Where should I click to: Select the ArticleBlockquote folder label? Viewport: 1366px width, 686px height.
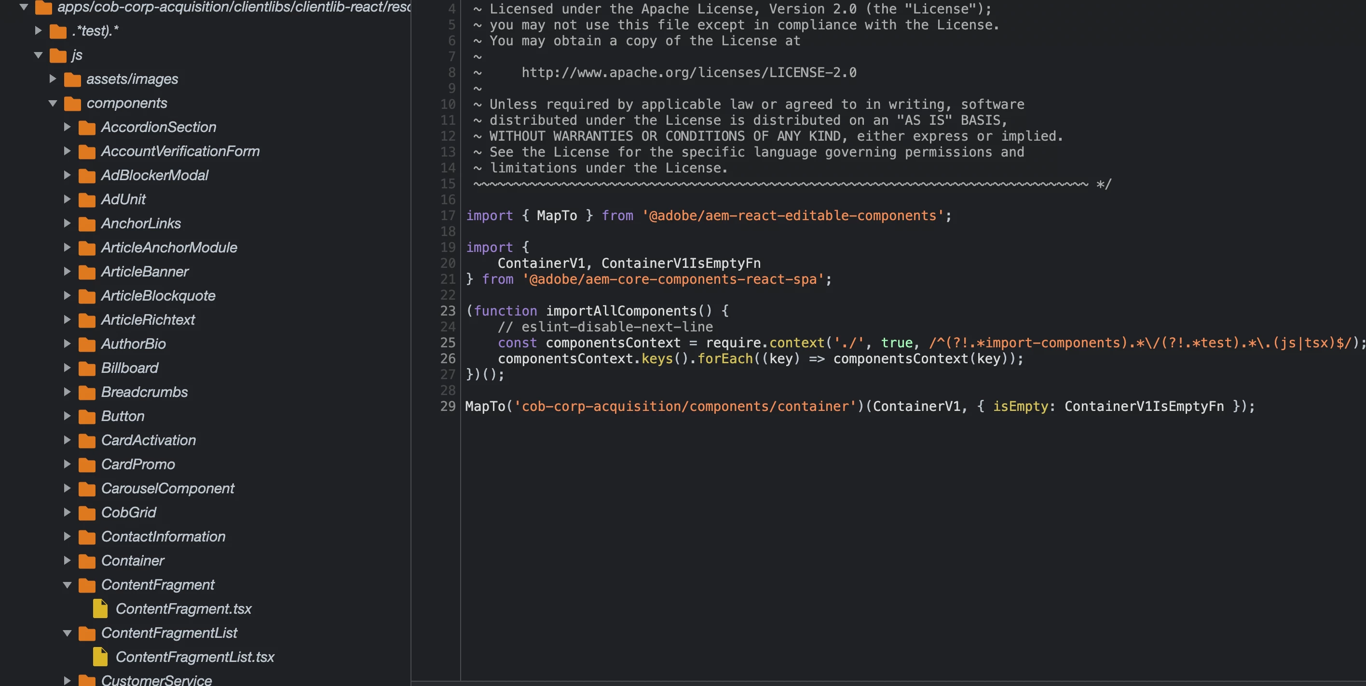[158, 296]
